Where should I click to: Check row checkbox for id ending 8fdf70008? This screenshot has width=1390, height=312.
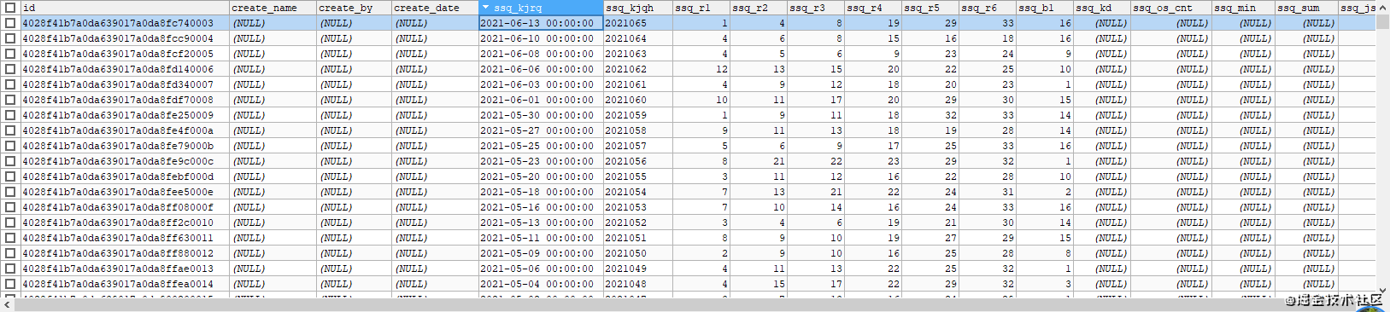click(x=10, y=100)
